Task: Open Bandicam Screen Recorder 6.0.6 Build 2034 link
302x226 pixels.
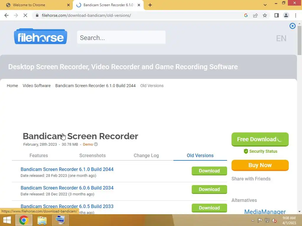Action: pyautogui.click(x=67, y=188)
